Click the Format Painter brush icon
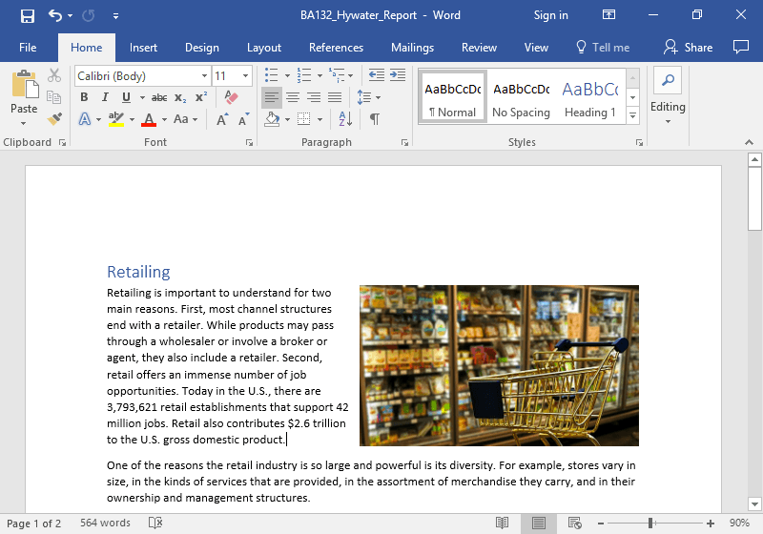Viewport: 763px width, 534px height. (x=54, y=119)
